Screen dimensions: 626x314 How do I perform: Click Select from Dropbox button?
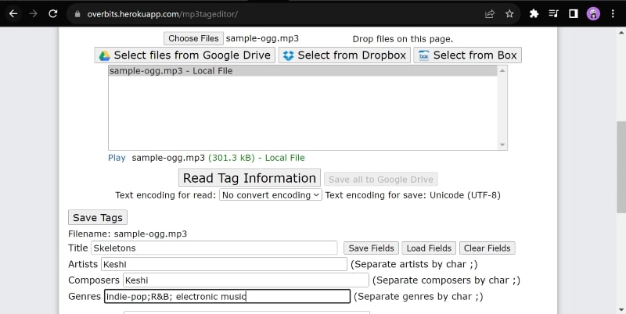click(x=344, y=55)
